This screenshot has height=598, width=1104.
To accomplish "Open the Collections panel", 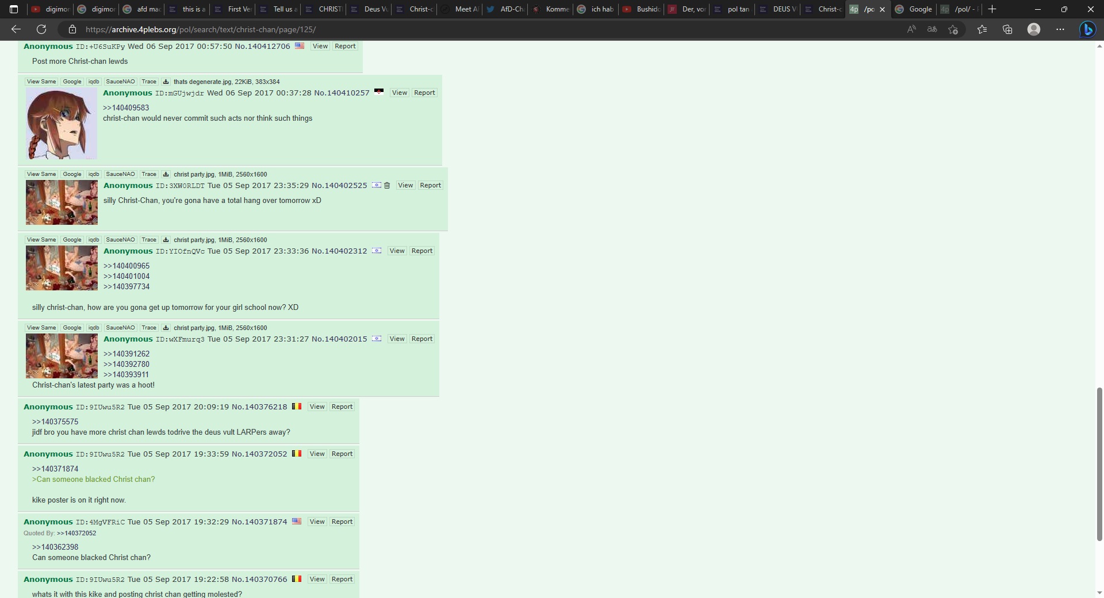I will click(x=1007, y=29).
